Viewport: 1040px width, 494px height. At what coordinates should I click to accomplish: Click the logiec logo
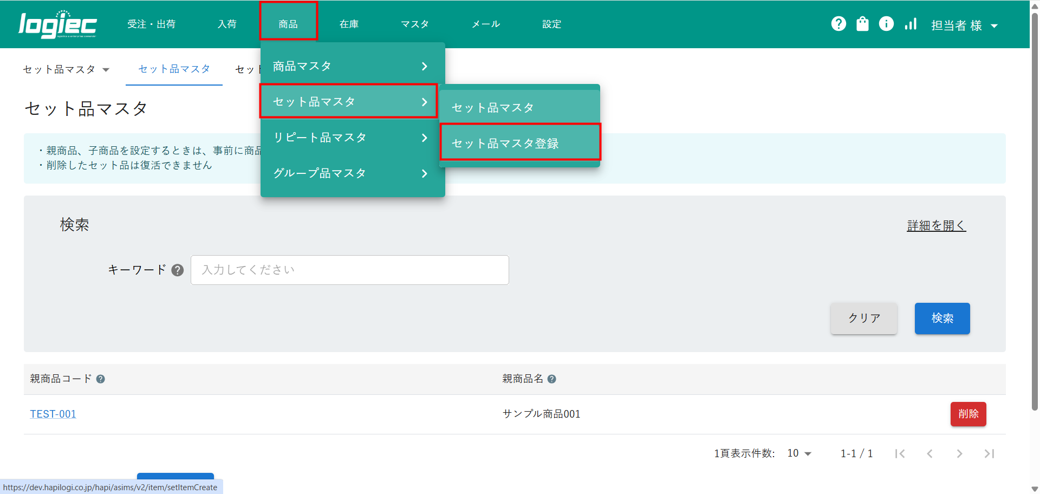click(57, 24)
